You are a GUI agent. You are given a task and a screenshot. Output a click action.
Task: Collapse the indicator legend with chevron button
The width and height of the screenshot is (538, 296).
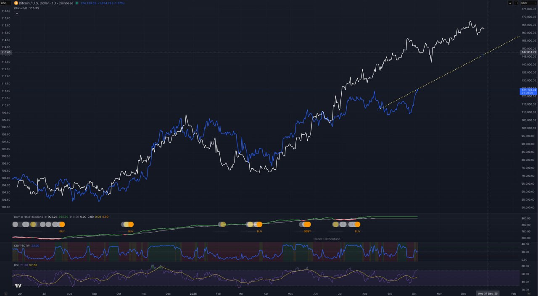coord(17,13)
